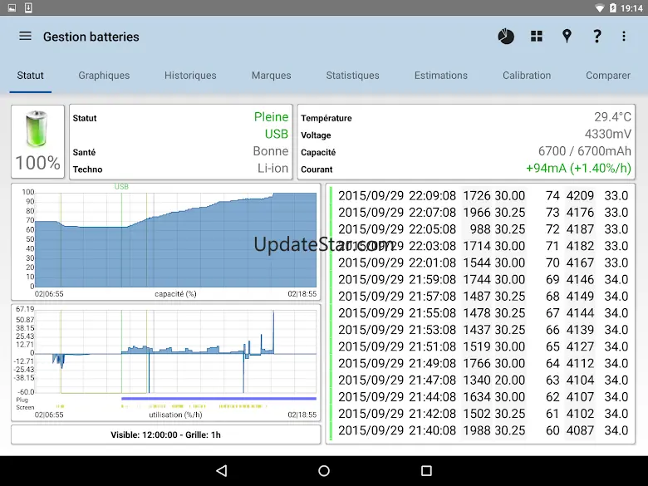Tap the green battery 100% icon
648x486 pixels.
37,140
